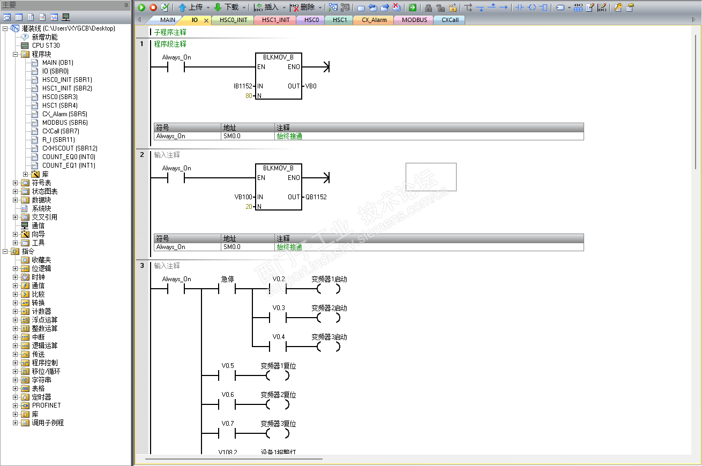Click the padlock lock icon

coord(428,7)
